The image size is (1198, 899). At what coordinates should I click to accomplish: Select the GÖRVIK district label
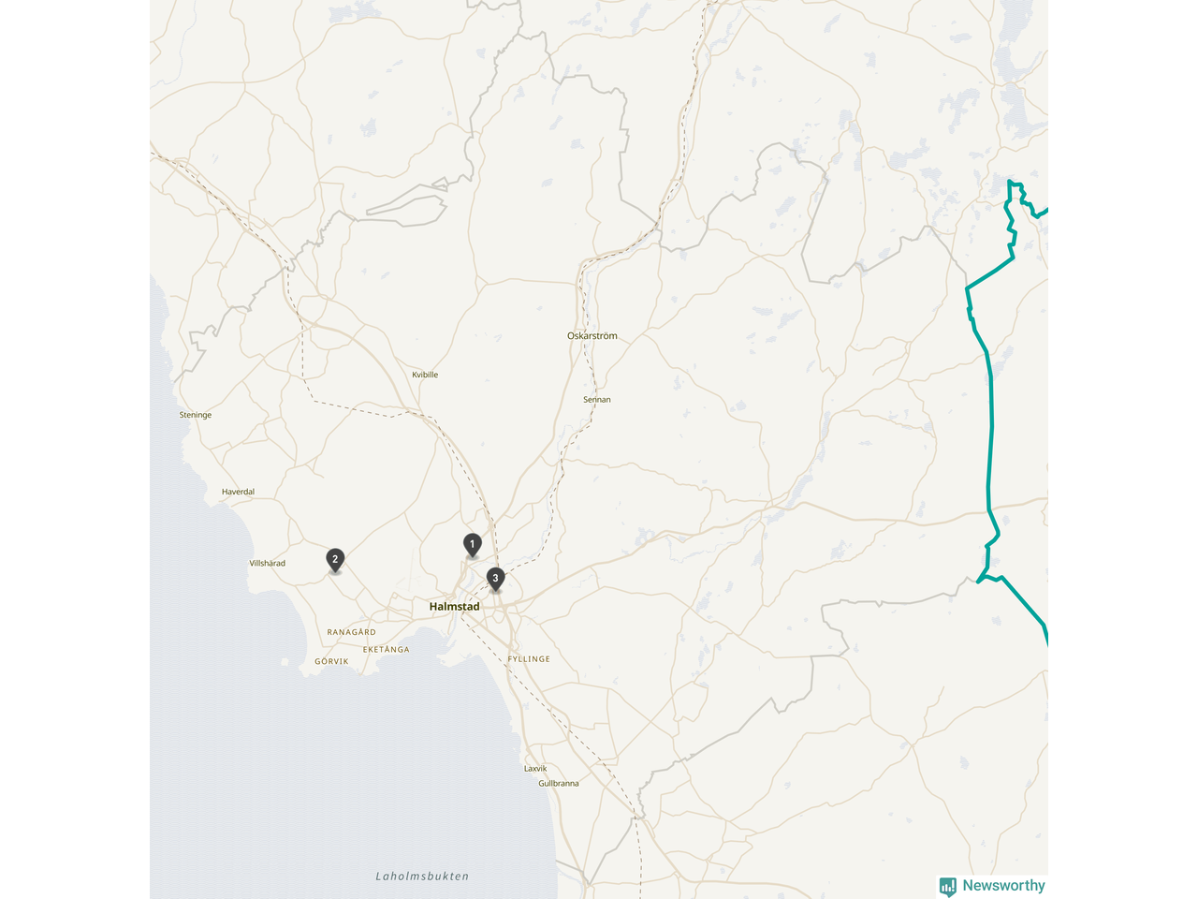pyautogui.click(x=331, y=661)
